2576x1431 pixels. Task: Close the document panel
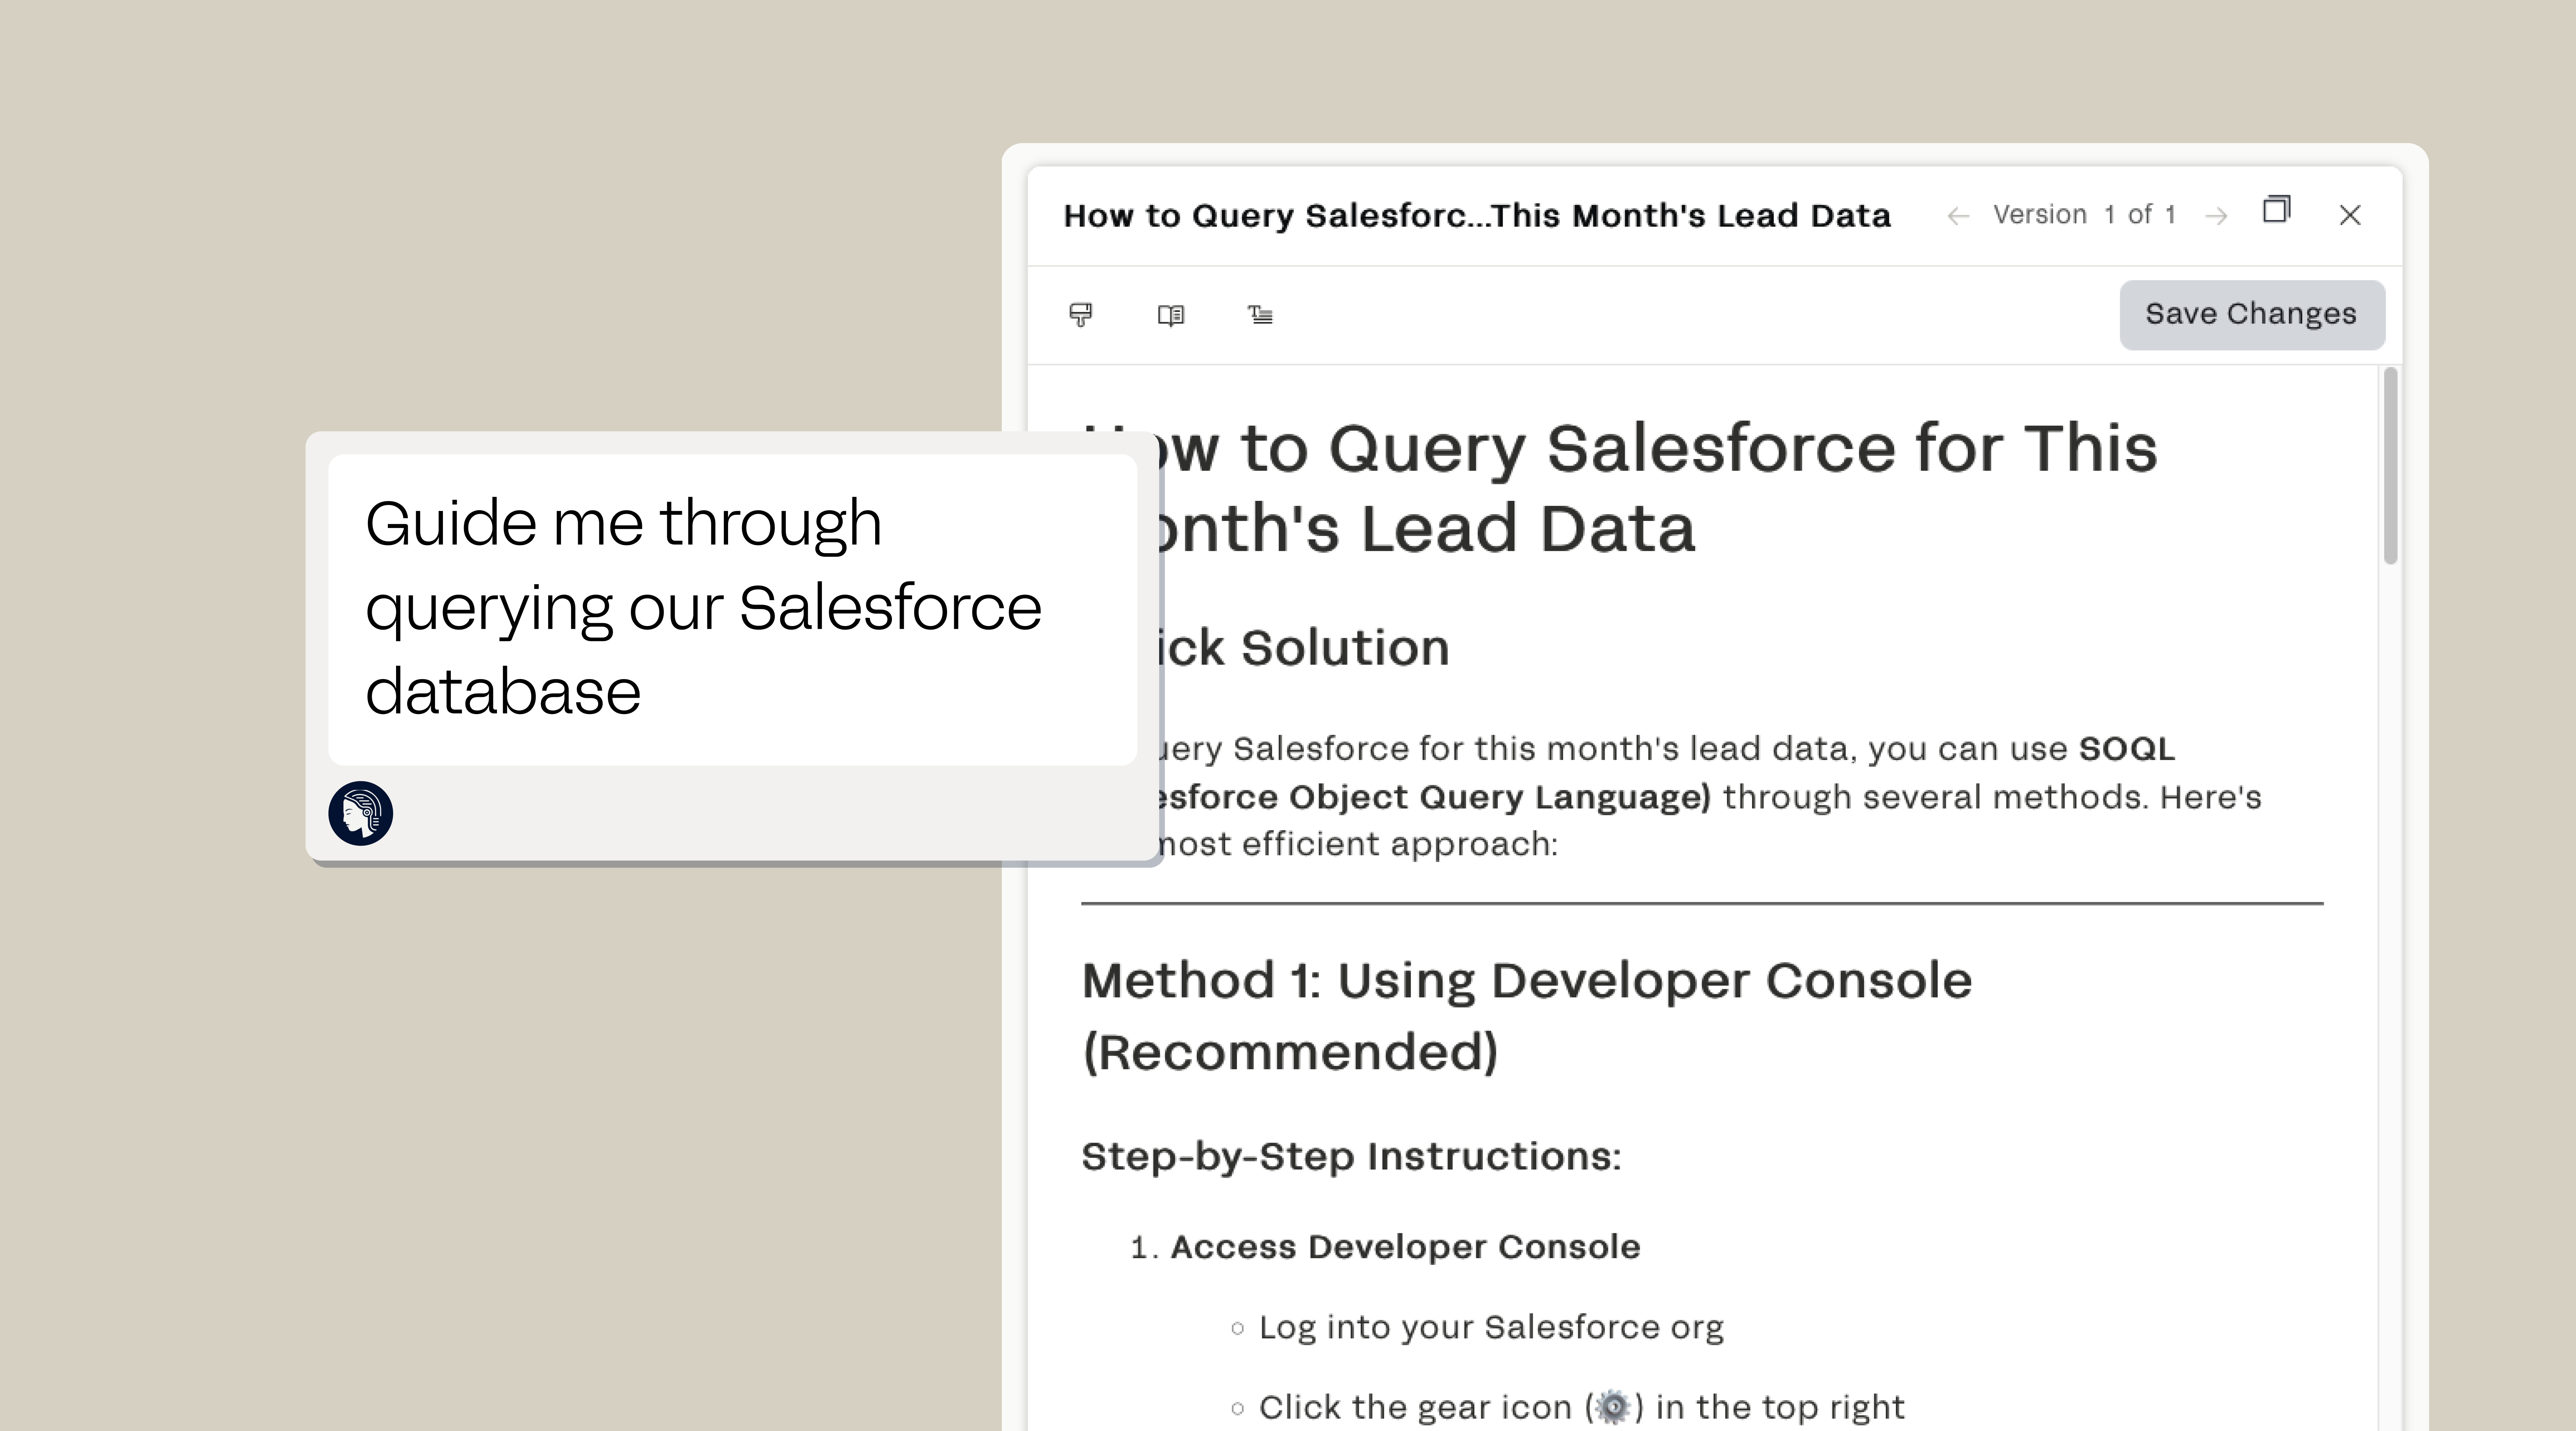[x=2350, y=215]
